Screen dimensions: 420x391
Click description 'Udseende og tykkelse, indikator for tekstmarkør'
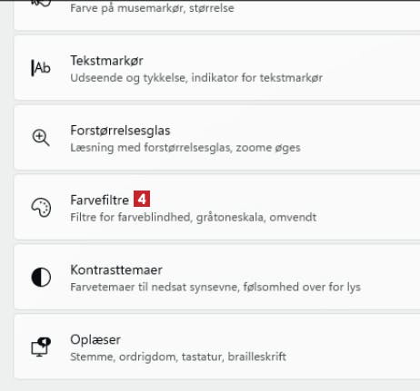pos(196,78)
